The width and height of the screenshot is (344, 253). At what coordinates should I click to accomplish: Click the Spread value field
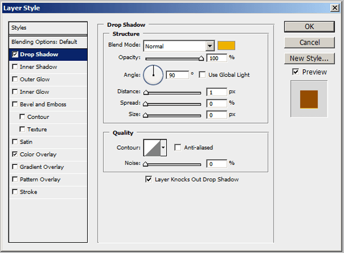pyautogui.click(x=217, y=104)
